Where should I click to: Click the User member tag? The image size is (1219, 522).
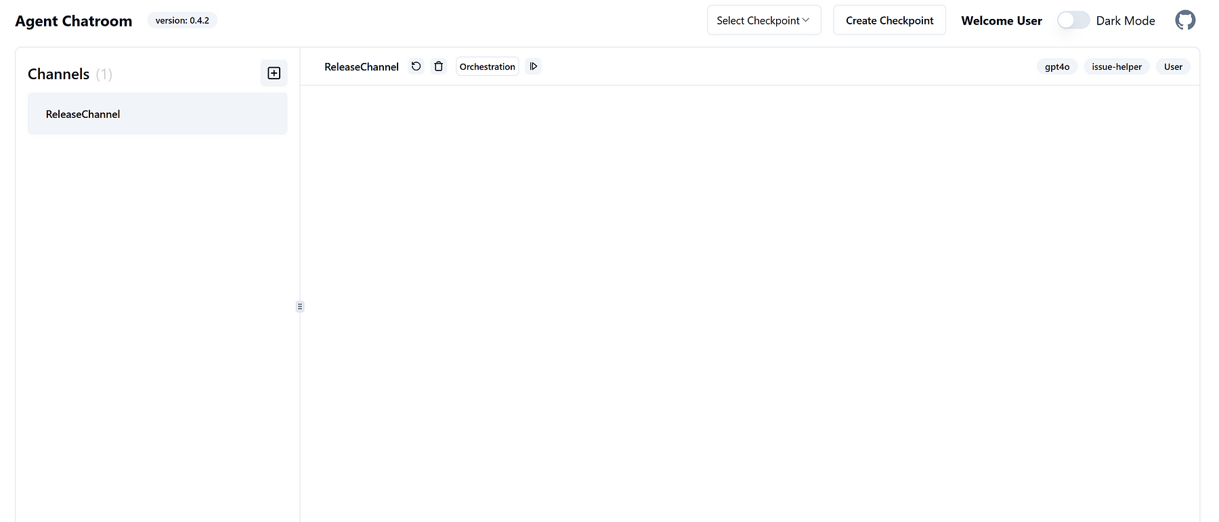coord(1173,66)
